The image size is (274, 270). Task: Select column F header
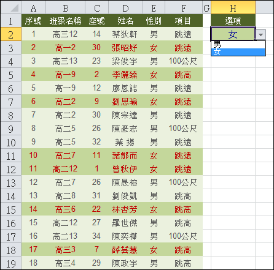184,8
